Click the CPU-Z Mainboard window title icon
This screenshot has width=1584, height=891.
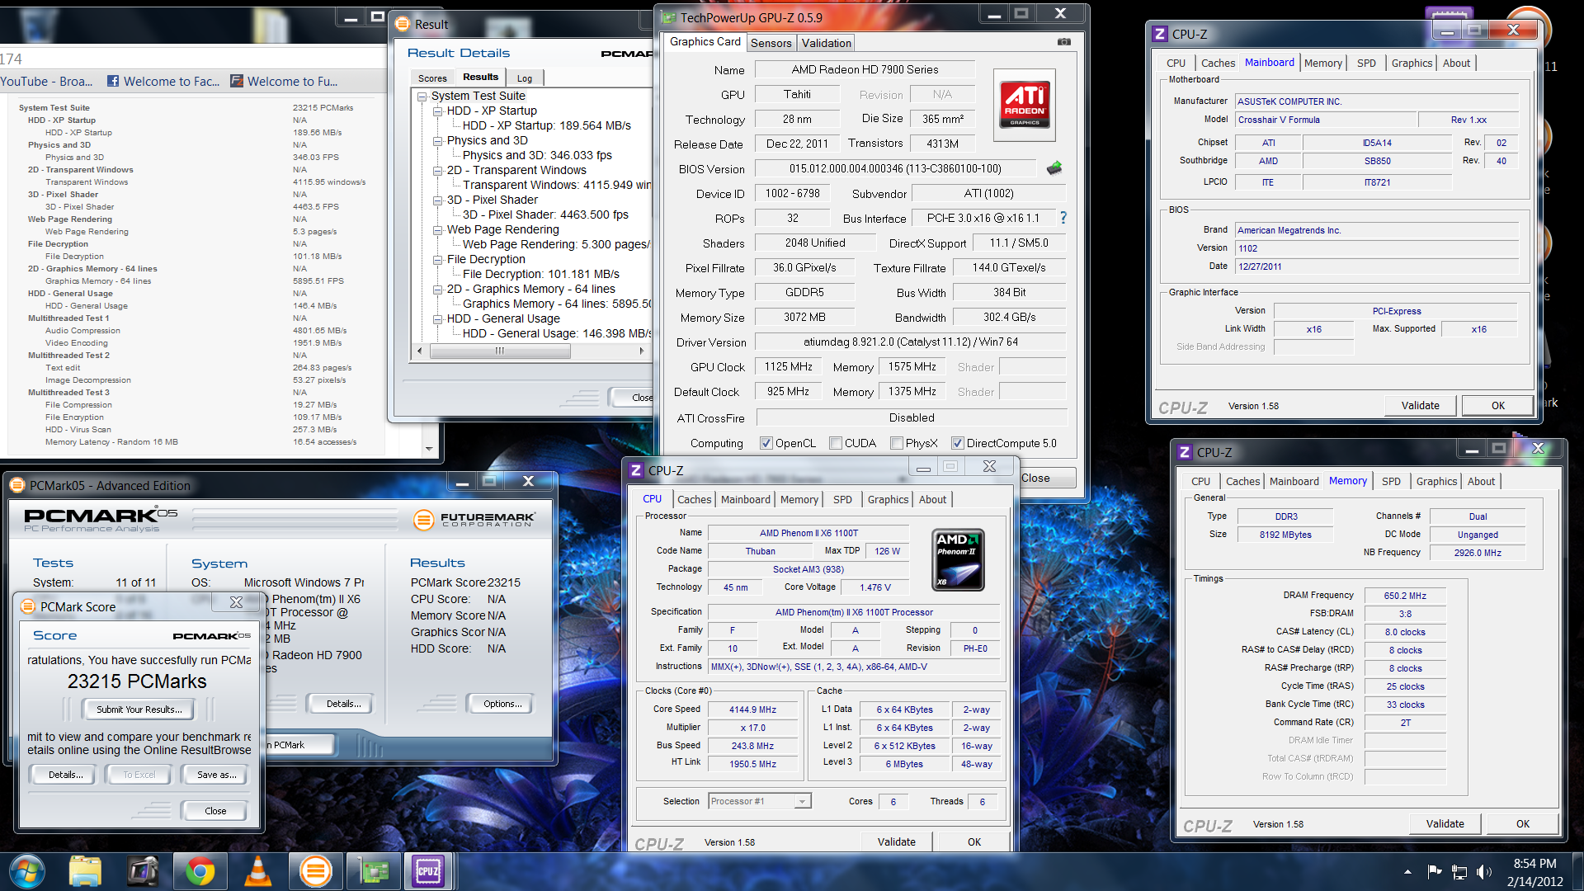[1160, 34]
